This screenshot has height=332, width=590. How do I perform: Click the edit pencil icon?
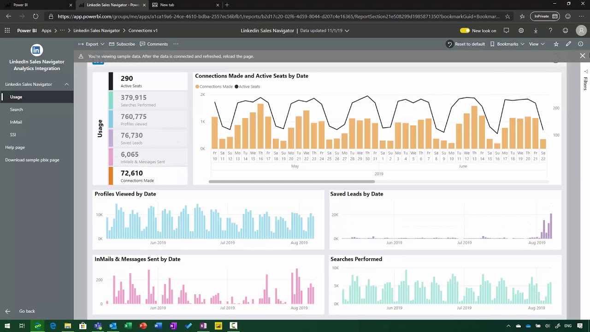[x=568, y=44]
